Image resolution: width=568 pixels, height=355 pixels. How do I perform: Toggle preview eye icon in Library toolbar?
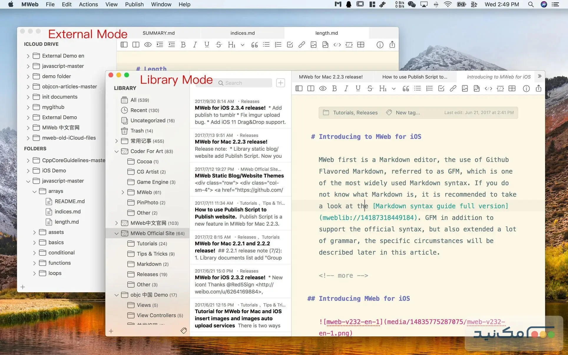(x=323, y=88)
